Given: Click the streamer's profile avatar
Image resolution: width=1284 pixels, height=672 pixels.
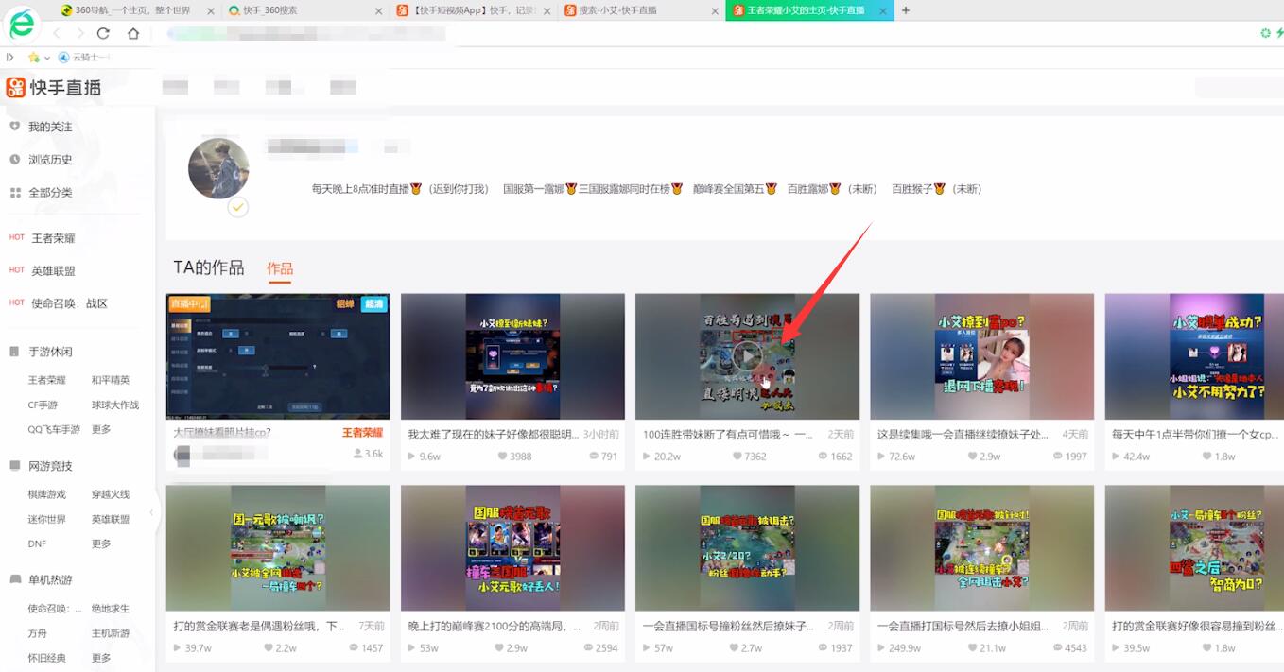Looking at the screenshot, I should 218,168.
